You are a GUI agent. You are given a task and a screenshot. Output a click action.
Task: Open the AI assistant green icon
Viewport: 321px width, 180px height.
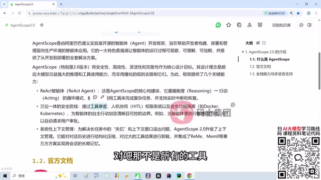tap(218, 25)
